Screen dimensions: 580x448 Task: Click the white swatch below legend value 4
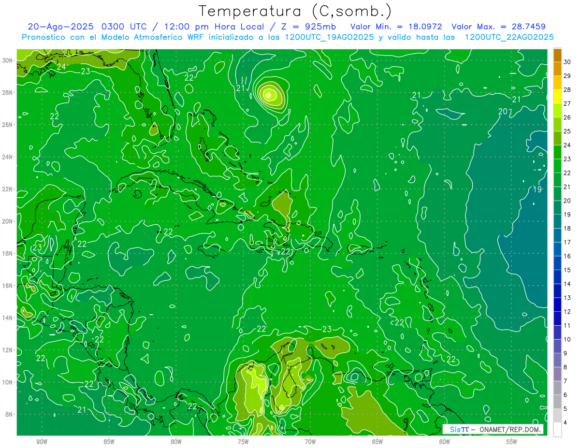(x=557, y=430)
